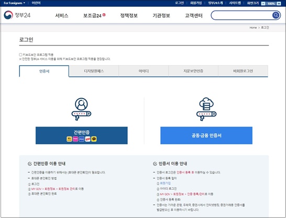Click the 간편인증 user login illustration icon
The image size is (286, 218).
pyautogui.click(x=81, y=109)
